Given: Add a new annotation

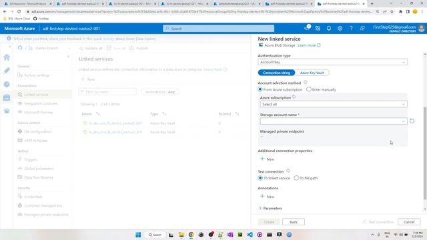Looking at the screenshot, I should 267,197.
